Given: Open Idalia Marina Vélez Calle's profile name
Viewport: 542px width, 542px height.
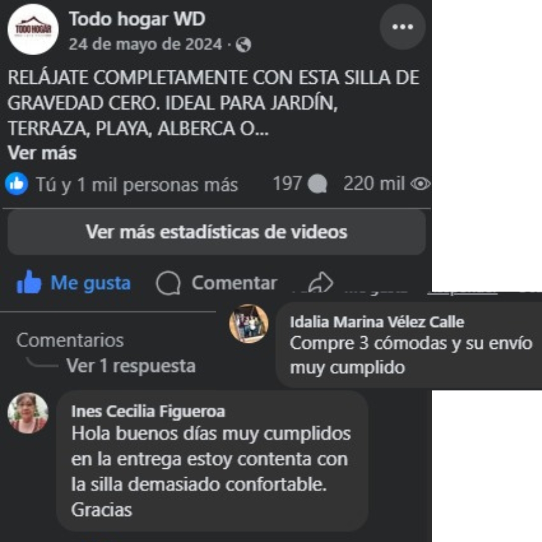Looking at the screenshot, I should (x=377, y=322).
